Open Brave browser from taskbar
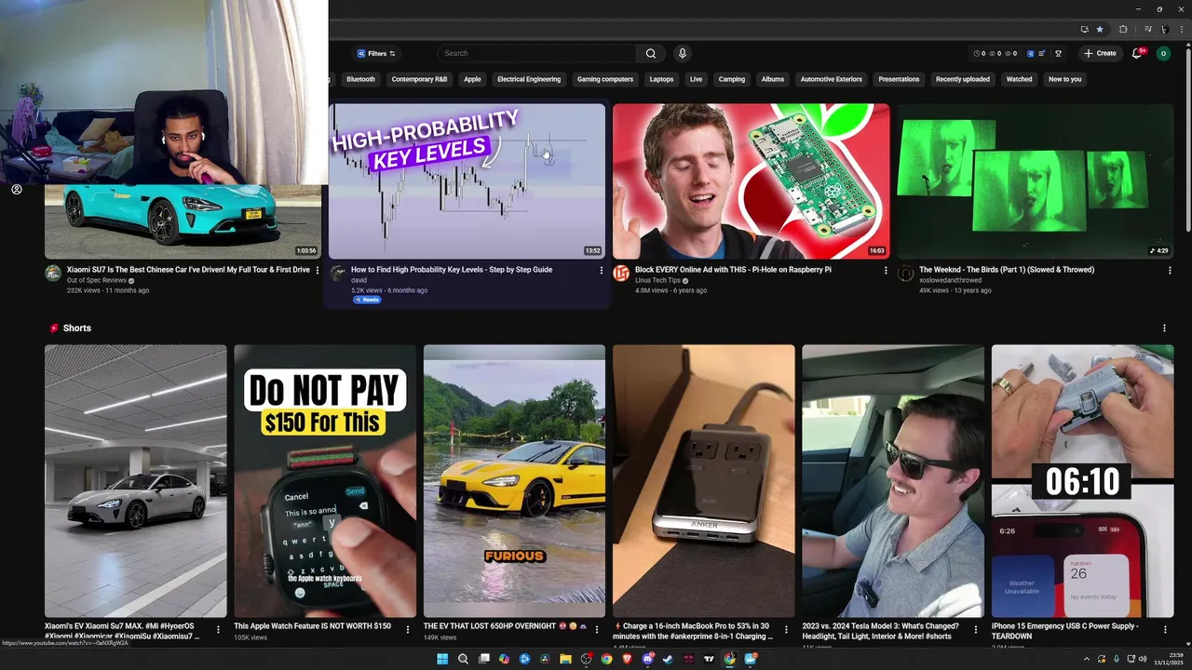1192x670 pixels. (627, 659)
